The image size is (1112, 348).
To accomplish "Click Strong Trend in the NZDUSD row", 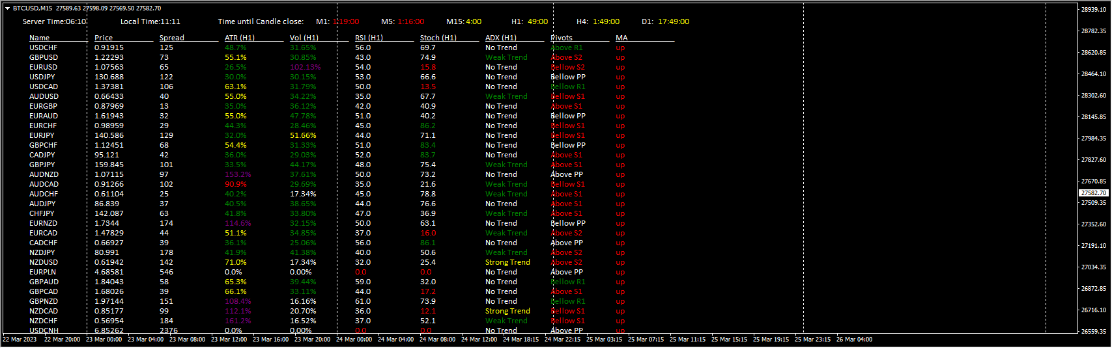I will coord(507,262).
